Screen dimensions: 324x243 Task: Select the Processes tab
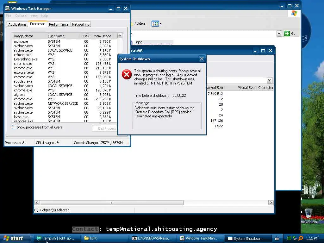(x=38, y=24)
